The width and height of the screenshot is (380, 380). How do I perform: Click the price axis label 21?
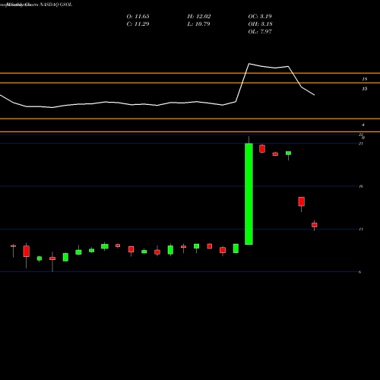[x=361, y=144]
